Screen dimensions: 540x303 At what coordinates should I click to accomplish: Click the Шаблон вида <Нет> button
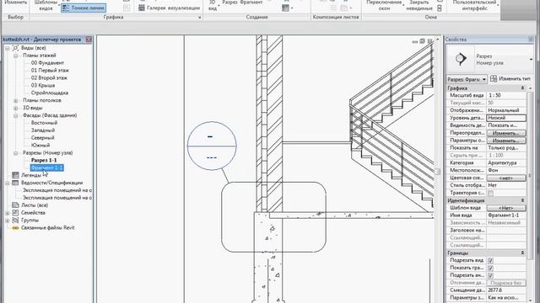click(x=506, y=208)
